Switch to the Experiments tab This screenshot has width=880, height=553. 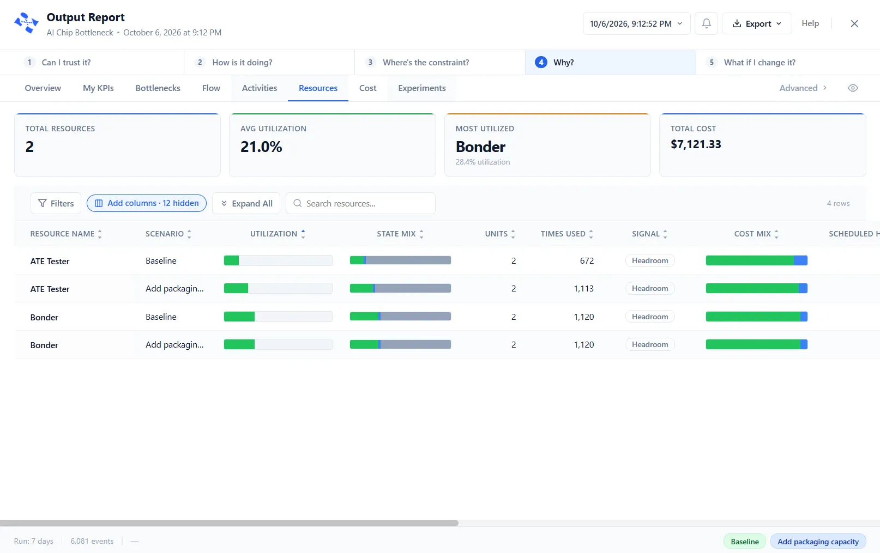tap(422, 88)
